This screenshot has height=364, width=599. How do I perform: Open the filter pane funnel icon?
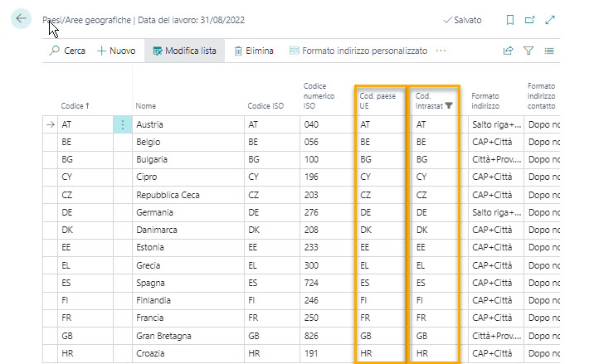(x=528, y=51)
